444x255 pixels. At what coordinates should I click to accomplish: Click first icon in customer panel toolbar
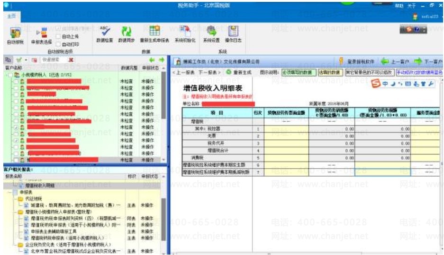(x=8, y=60)
